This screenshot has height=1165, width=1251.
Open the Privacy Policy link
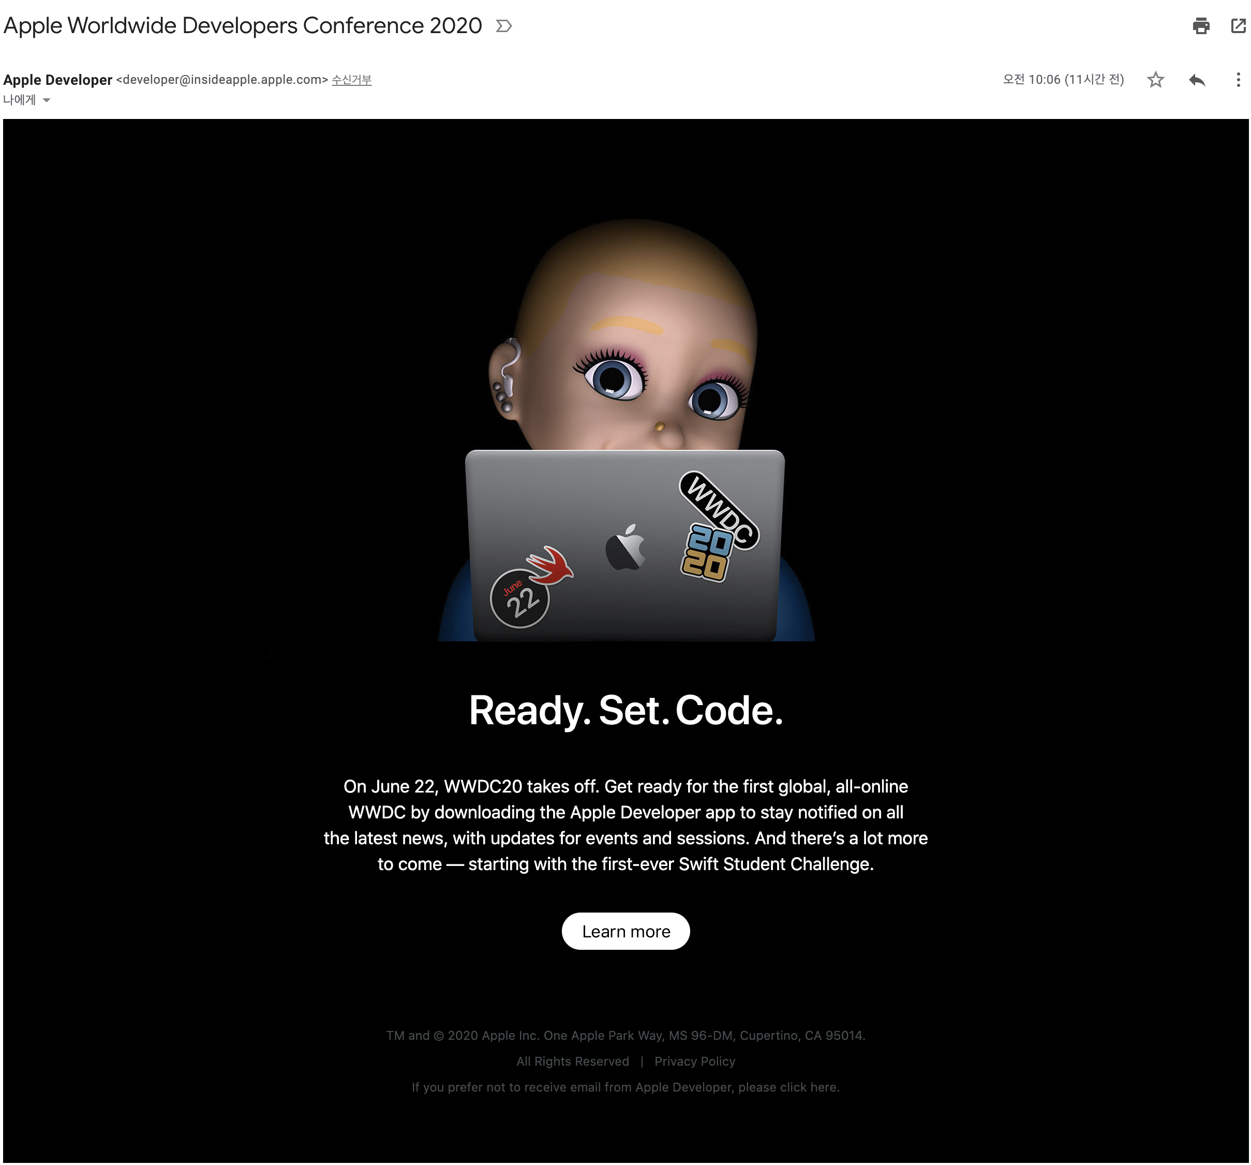coord(694,1061)
